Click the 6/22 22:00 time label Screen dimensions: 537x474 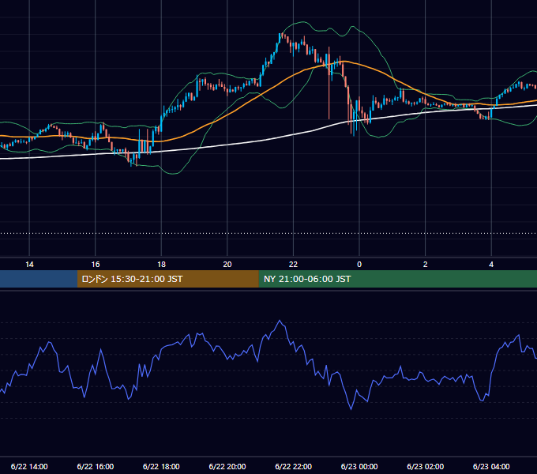(x=293, y=466)
